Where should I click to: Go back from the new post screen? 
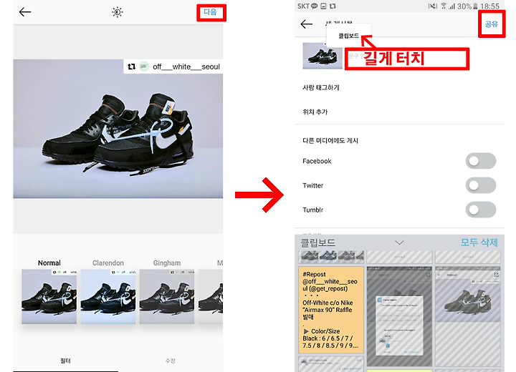point(307,24)
